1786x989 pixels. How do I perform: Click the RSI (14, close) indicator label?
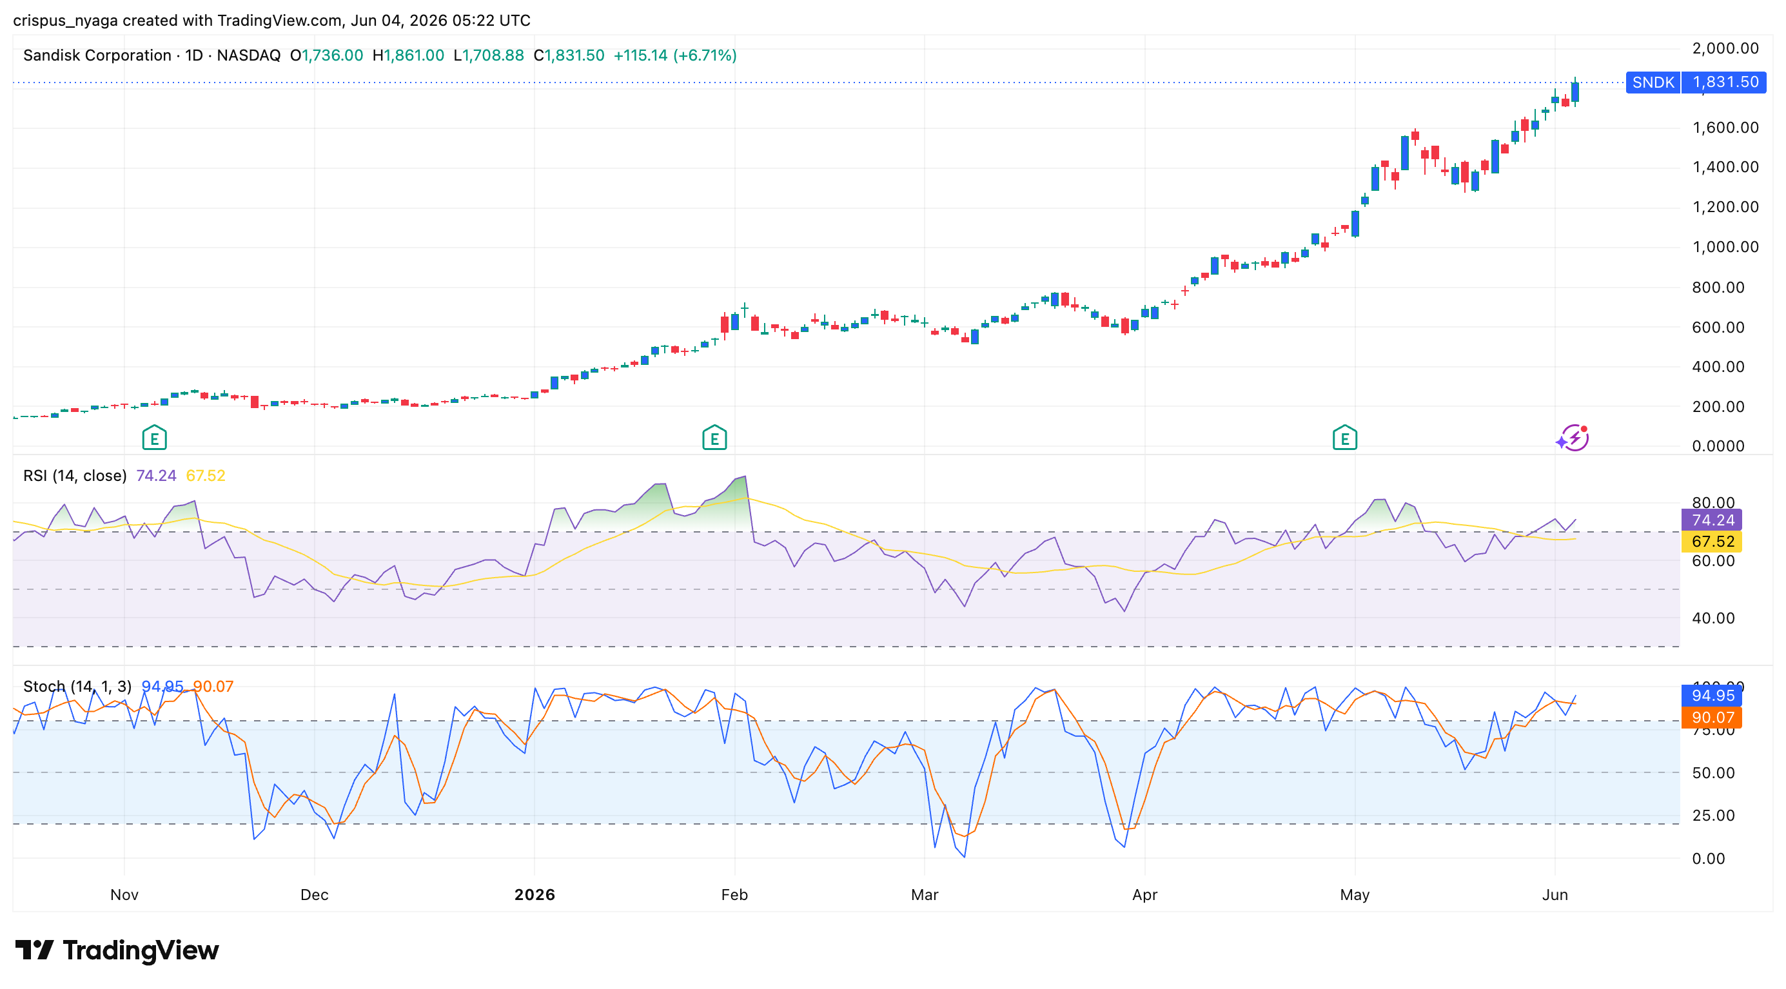(x=75, y=475)
